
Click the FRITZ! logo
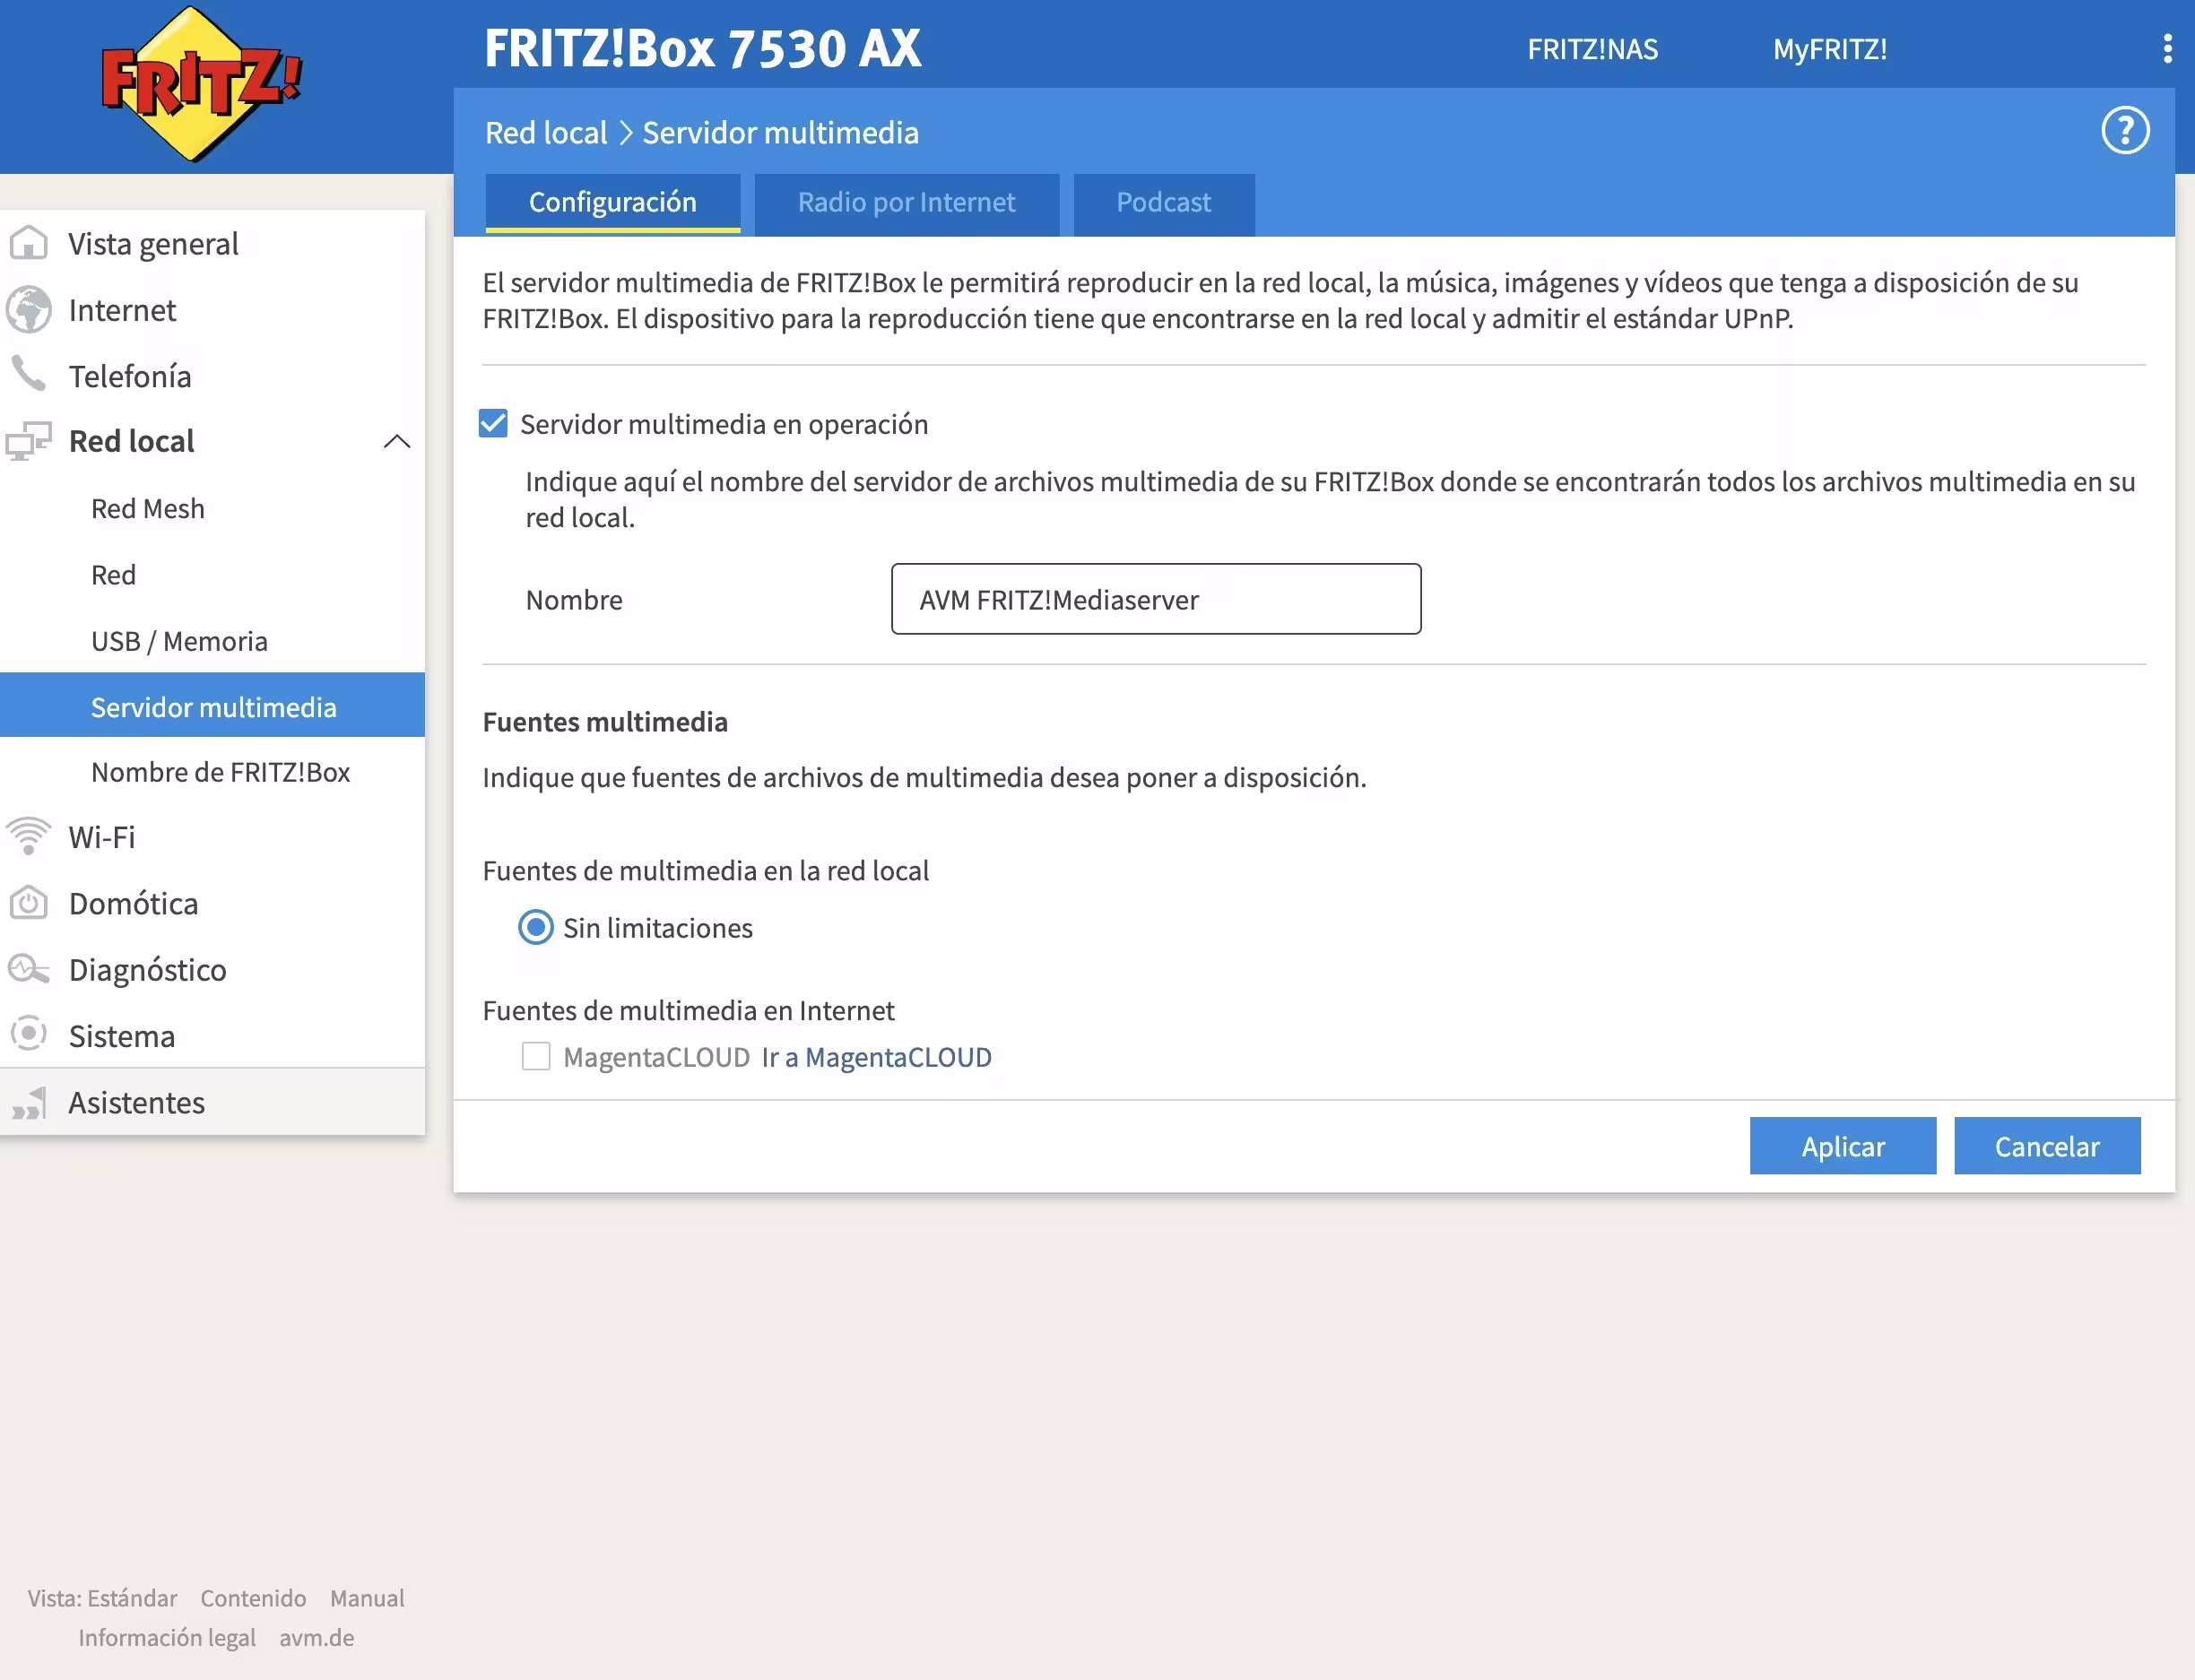(201, 85)
